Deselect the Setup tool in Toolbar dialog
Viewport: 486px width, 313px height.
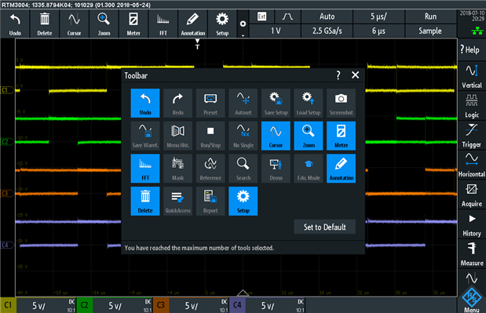point(243,201)
